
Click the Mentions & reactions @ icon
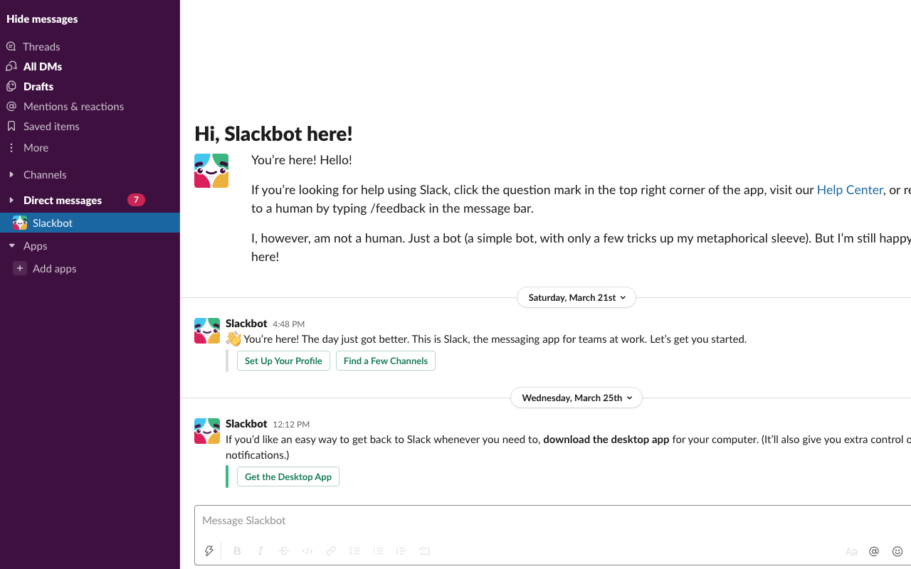11,106
